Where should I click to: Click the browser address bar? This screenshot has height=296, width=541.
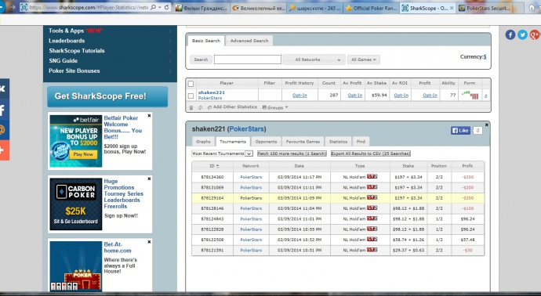click(x=88, y=7)
